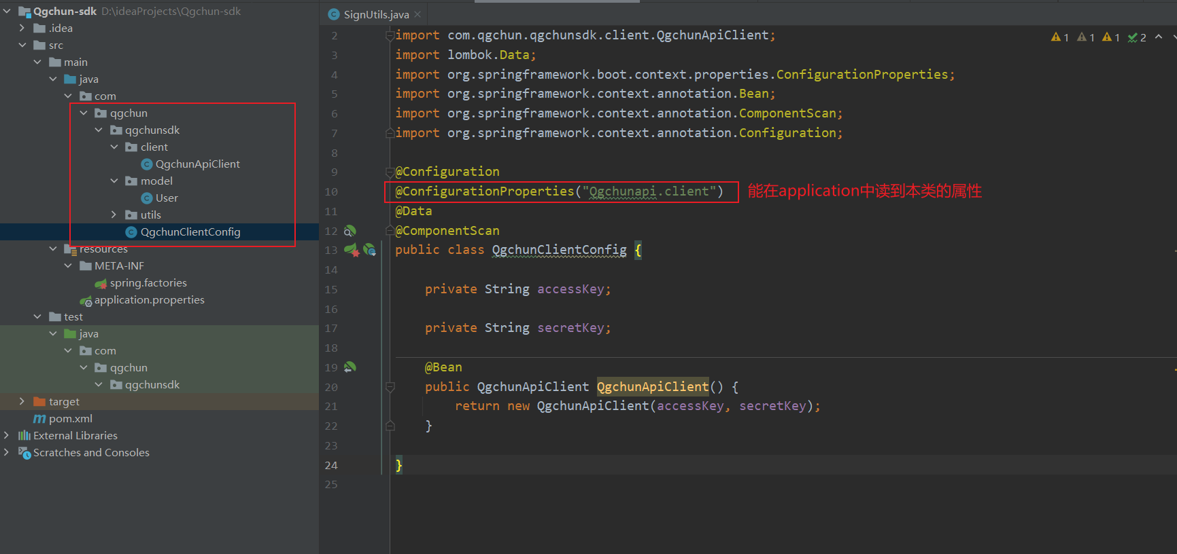
Task: Click the QgchunApiClient class icon in tree
Action: tap(146, 164)
